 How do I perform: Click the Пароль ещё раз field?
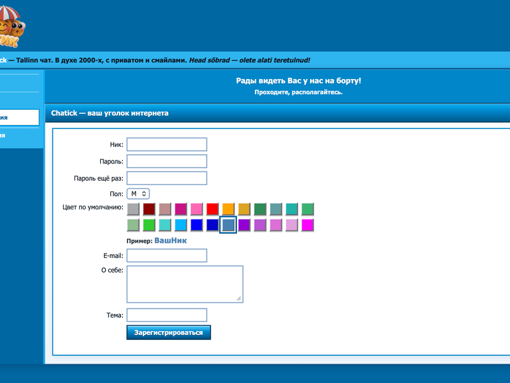[167, 178]
